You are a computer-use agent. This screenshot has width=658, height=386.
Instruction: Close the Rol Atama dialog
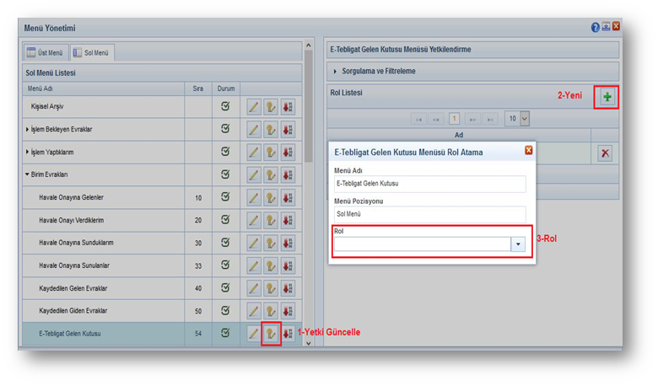(x=528, y=151)
